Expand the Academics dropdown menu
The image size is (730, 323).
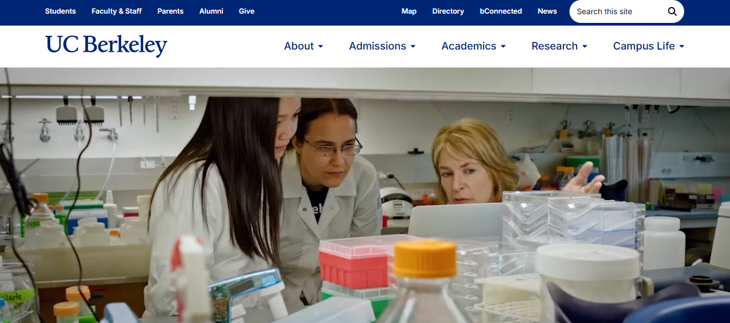pyautogui.click(x=473, y=46)
